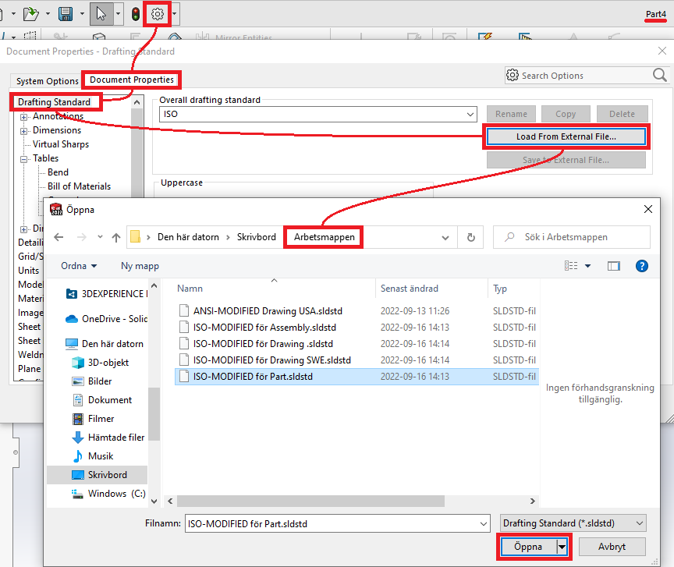Click the Options gear icon in toolbar
The image size is (674, 567).
[158, 14]
